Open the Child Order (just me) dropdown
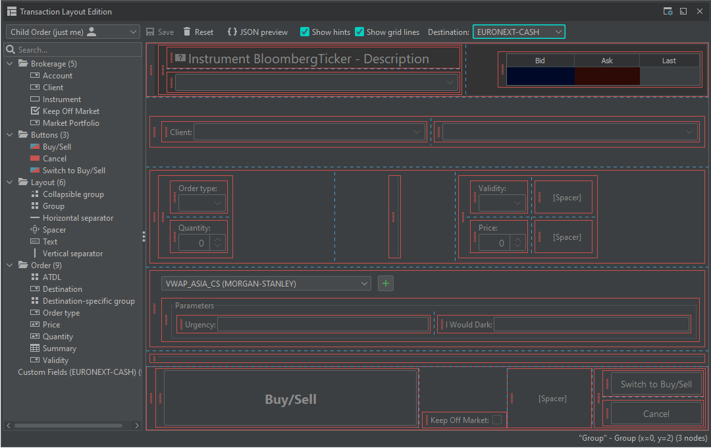 tap(72, 31)
